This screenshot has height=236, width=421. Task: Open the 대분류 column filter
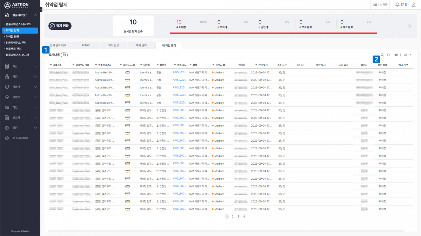tap(141, 65)
